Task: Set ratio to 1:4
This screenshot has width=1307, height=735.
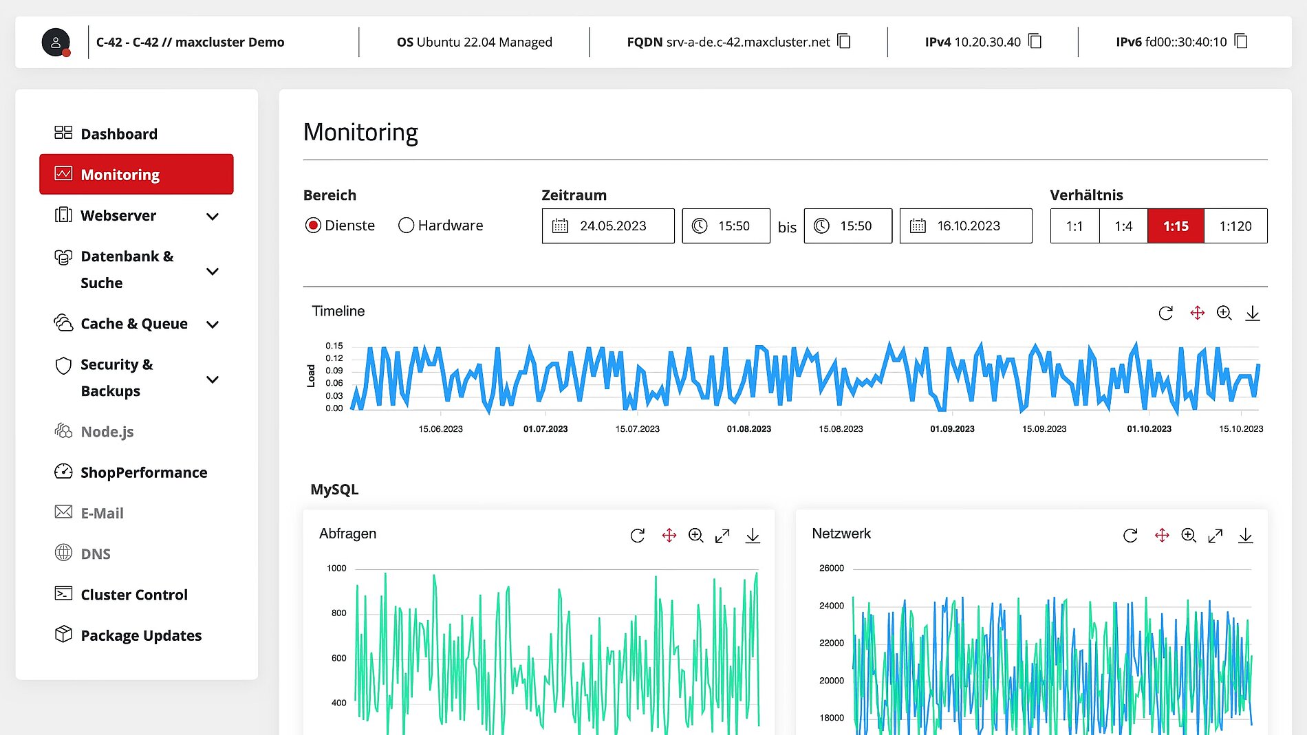Action: point(1123,226)
